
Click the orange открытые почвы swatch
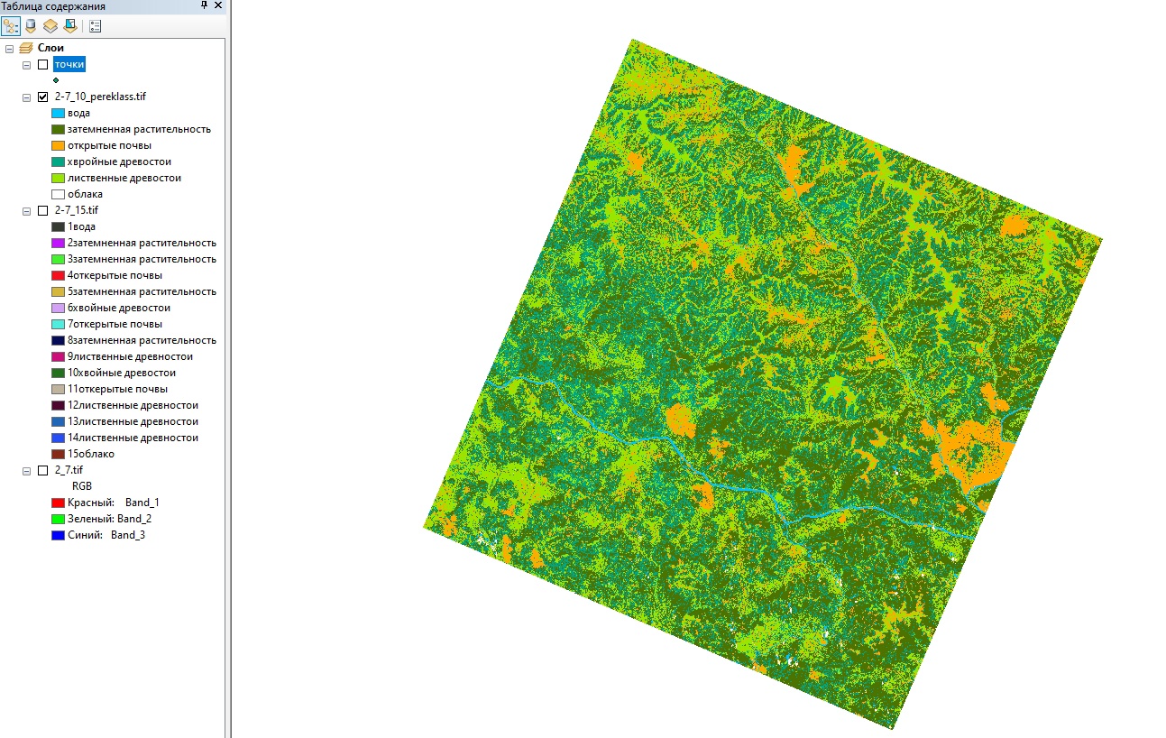59,146
